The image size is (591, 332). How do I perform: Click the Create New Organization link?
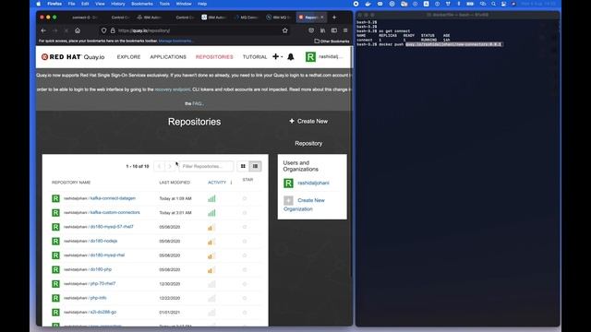[x=304, y=205]
